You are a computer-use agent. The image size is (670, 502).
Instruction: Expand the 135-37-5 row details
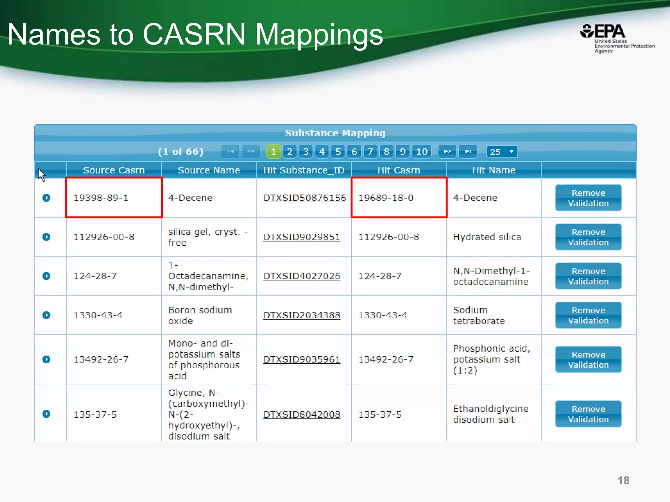point(46,414)
